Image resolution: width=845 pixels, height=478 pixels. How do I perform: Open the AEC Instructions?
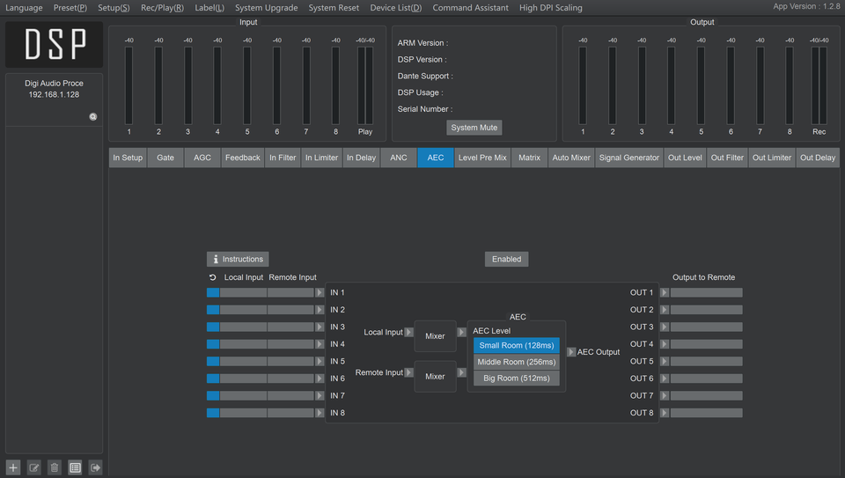pyautogui.click(x=238, y=260)
